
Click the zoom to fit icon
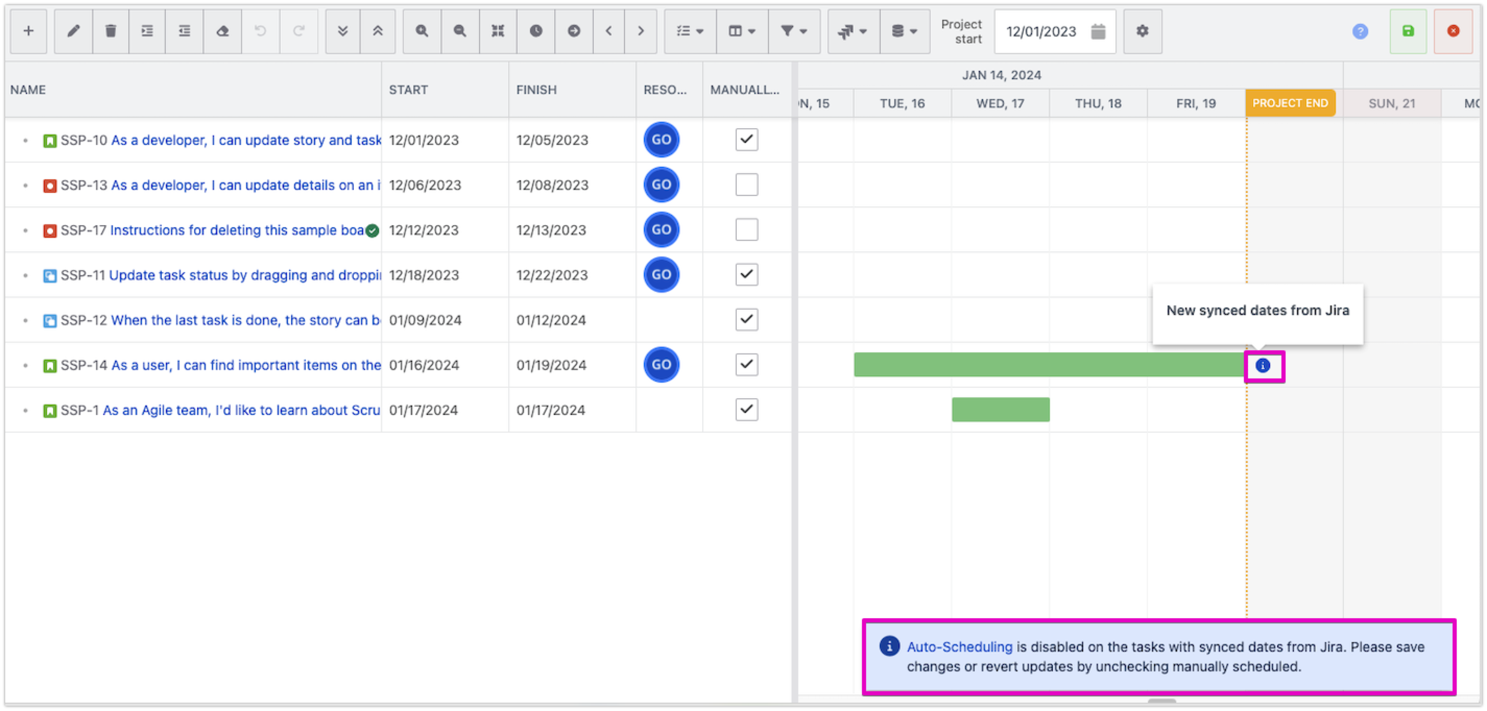point(498,31)
